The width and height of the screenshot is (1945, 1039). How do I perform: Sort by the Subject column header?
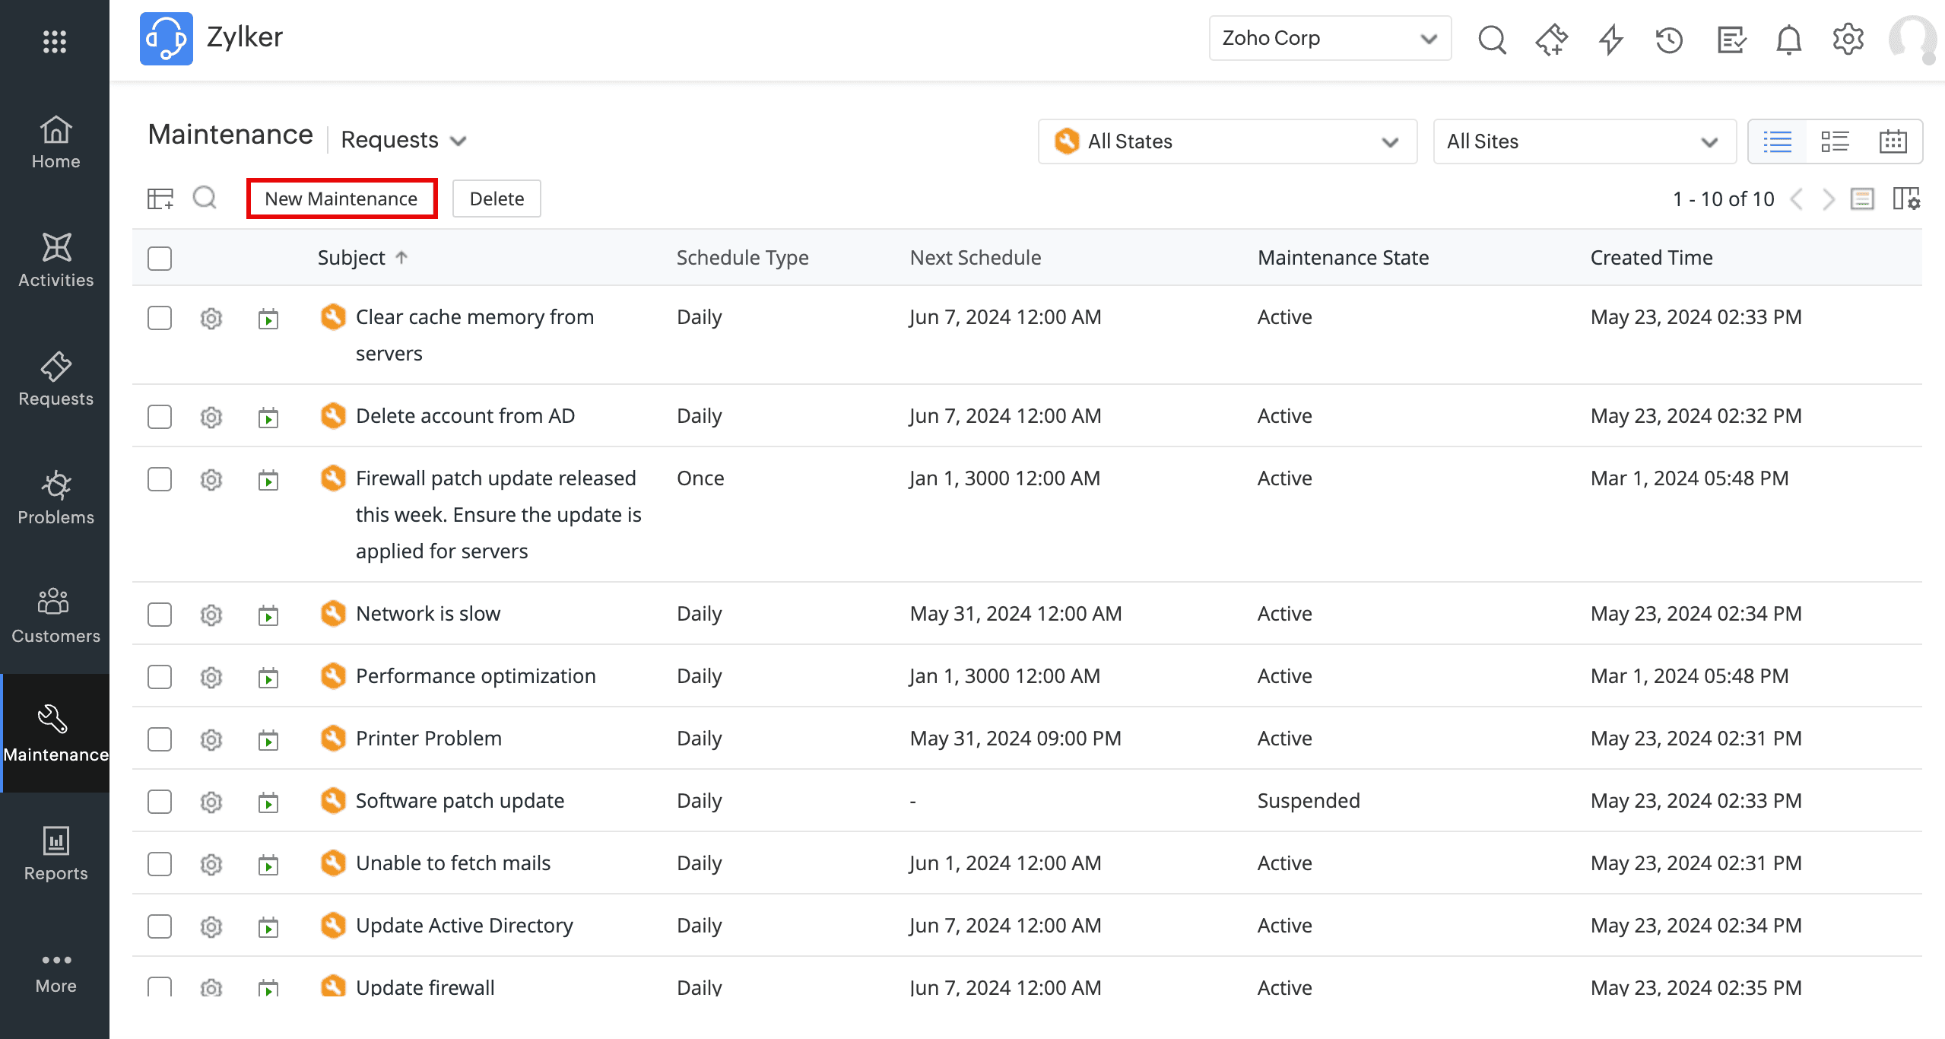(x=352, y=258)
